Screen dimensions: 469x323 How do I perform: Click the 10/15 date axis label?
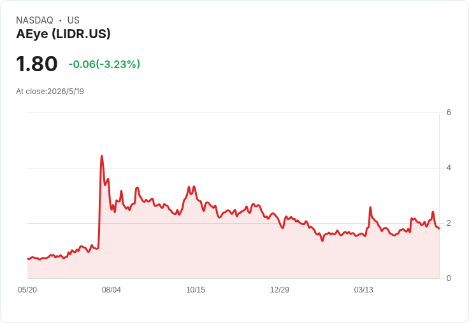tap(196, 290)
